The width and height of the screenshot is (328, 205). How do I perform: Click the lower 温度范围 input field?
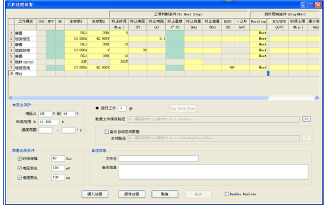46,130
